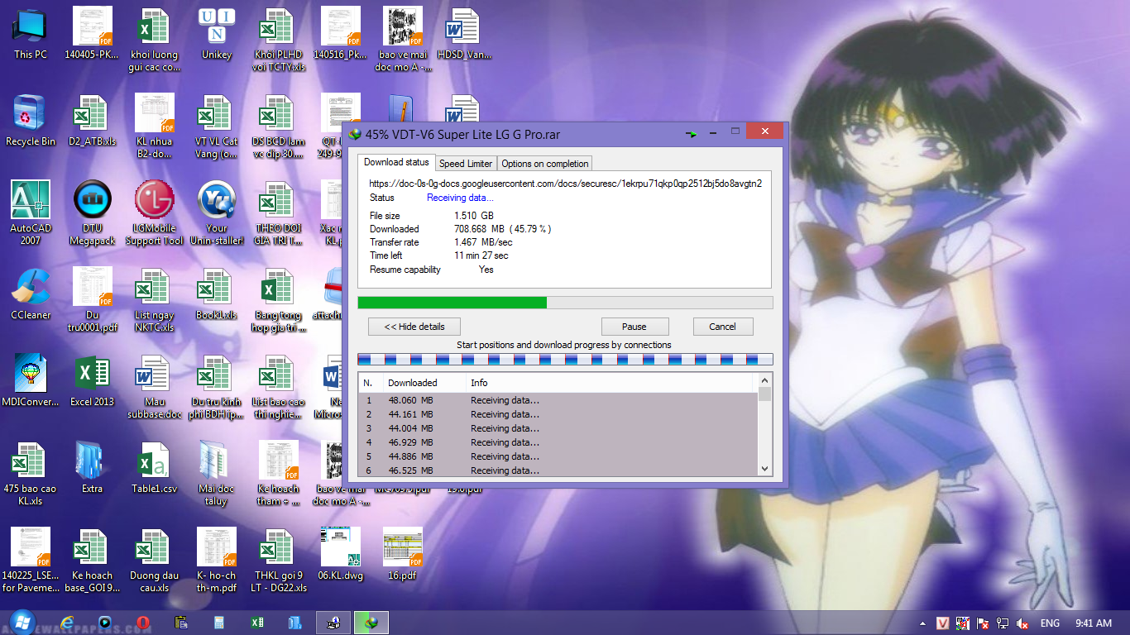Switch to Speed Limiter tab
This screenshot has height=635, width=1130.
coord(466,164)
